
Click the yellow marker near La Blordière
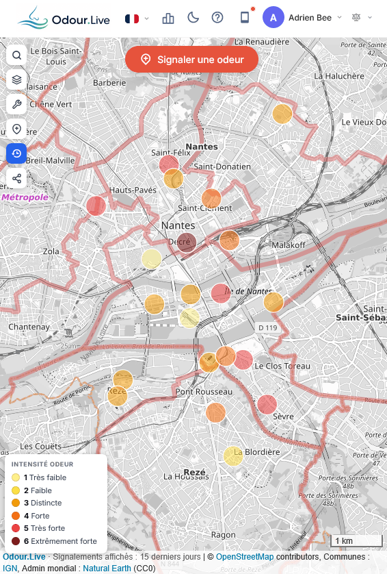[x=233, y=456]
